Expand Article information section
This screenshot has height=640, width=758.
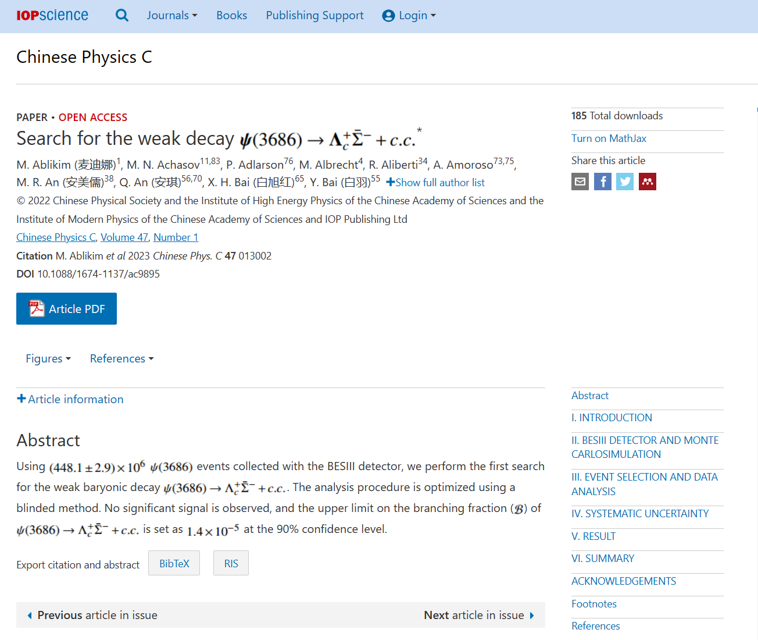(x=70, y=399)
